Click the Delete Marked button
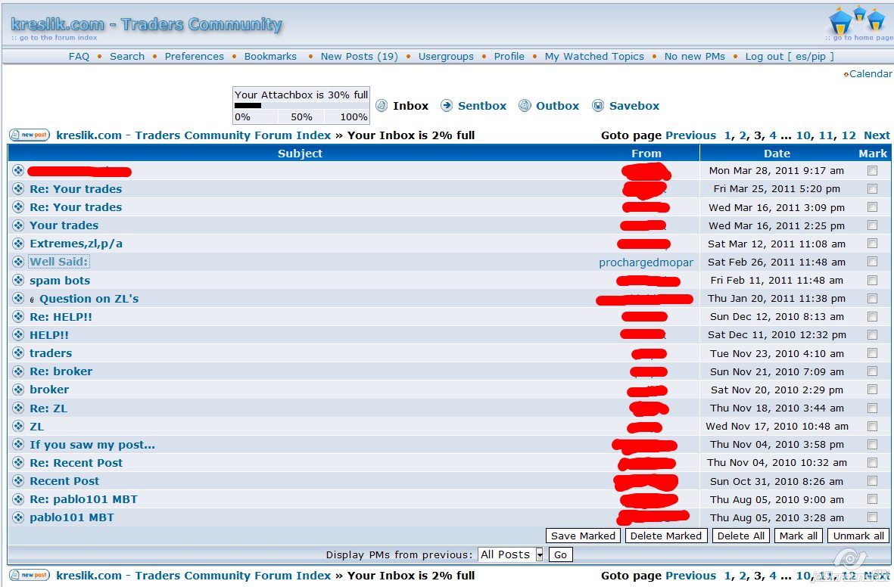 click(x=666, y=536)
